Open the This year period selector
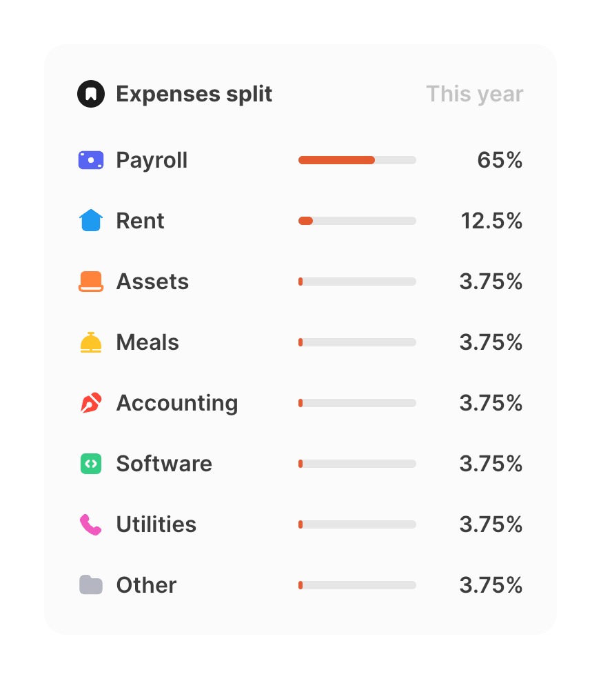Screen dimensions: 601x679 click(x=474, y=93)
